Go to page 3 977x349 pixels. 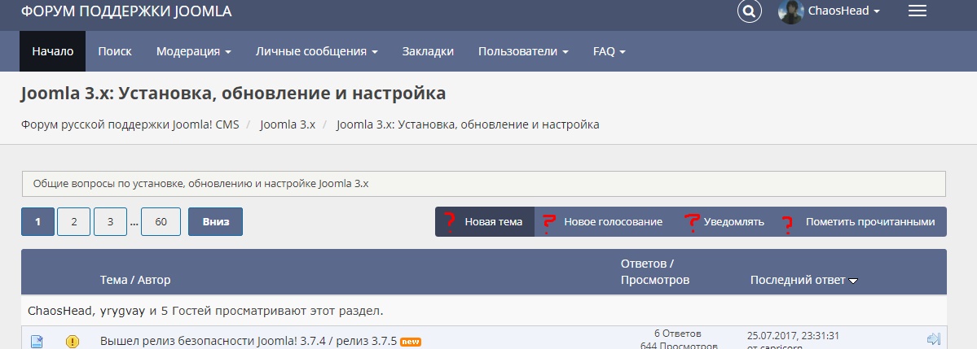[110, 222]
